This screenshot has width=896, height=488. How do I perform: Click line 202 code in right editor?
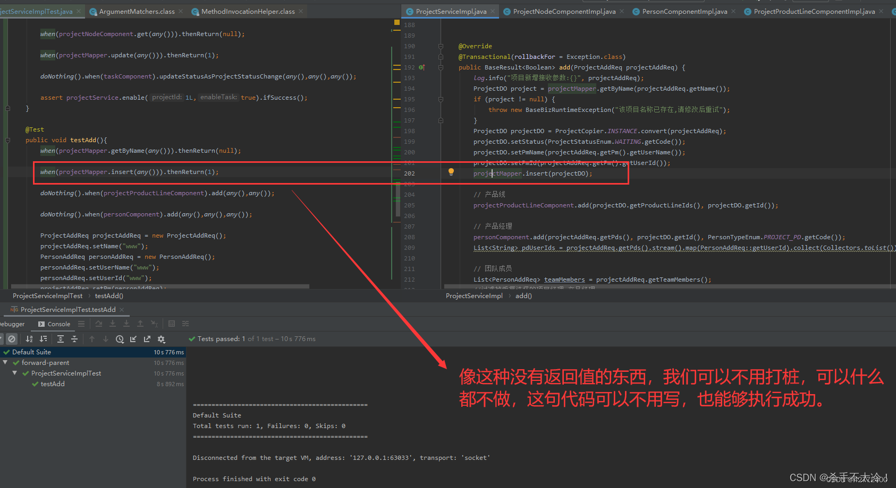(x=532, y=173)
